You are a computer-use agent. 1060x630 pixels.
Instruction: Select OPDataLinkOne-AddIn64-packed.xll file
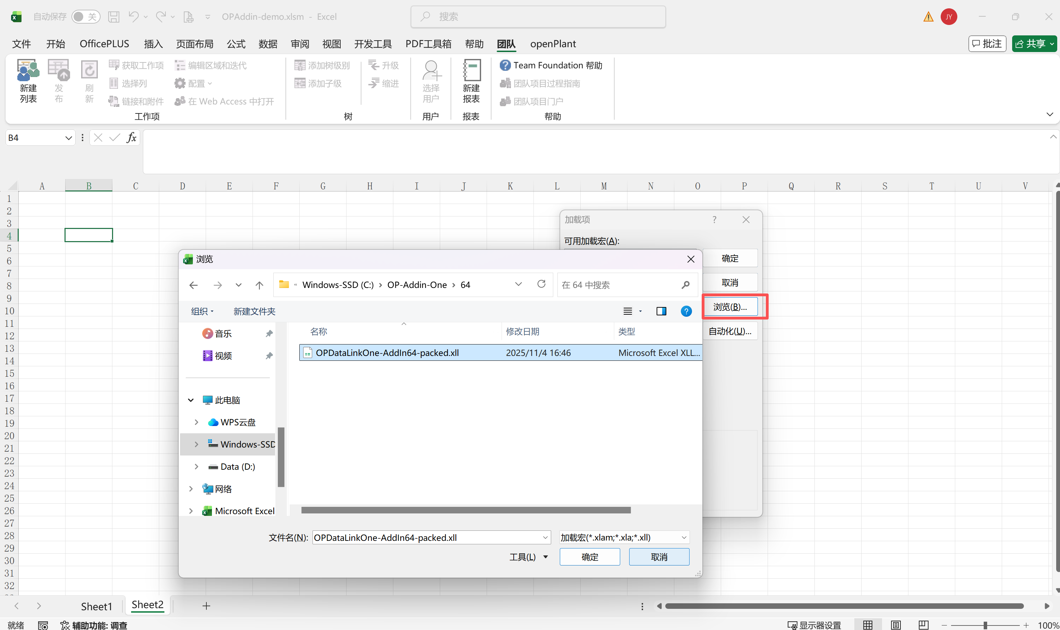pos(387,353)
